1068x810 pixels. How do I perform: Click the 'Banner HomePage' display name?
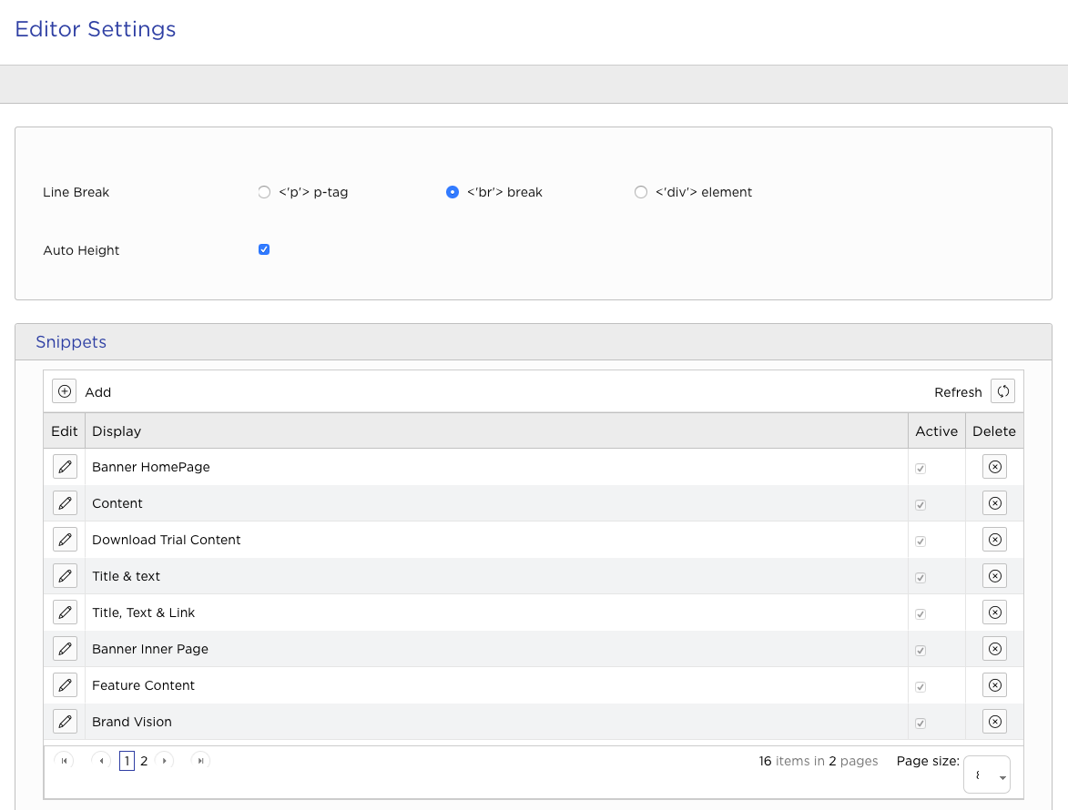(150, 467)
